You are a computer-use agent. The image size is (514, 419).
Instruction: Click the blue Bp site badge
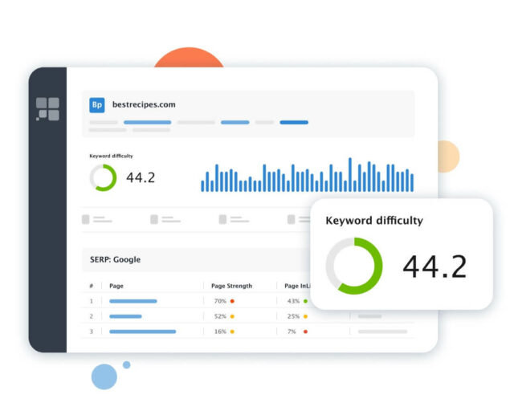point(97,105)
